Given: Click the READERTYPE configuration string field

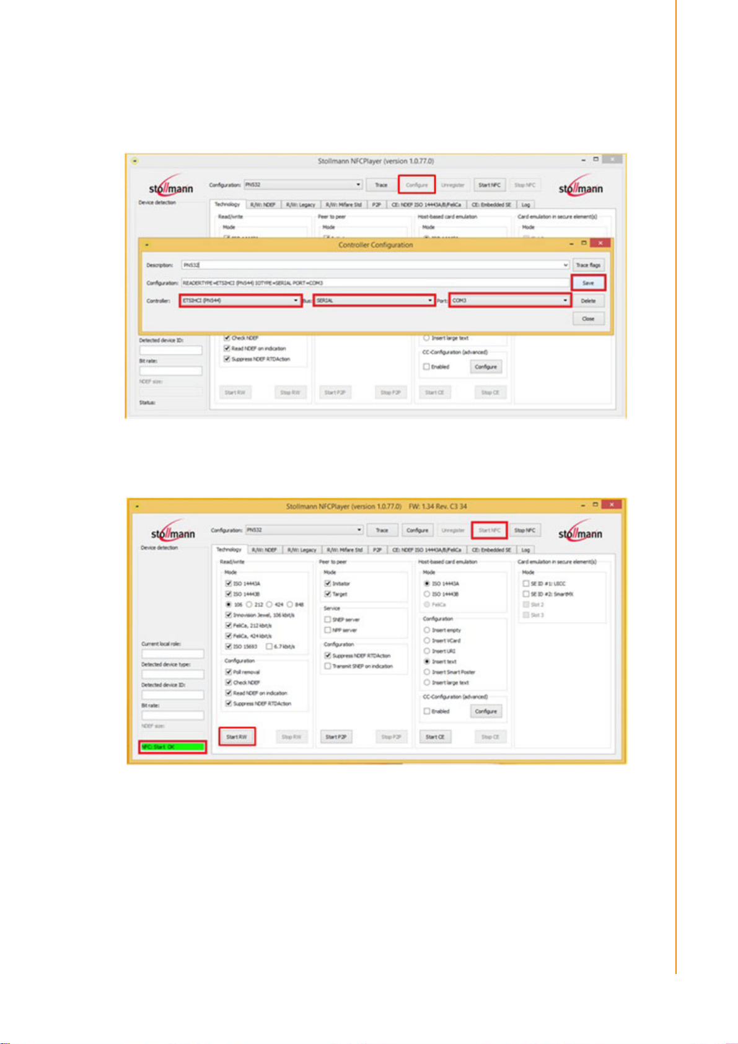Looking at the screenshot, I should (376, 283).
